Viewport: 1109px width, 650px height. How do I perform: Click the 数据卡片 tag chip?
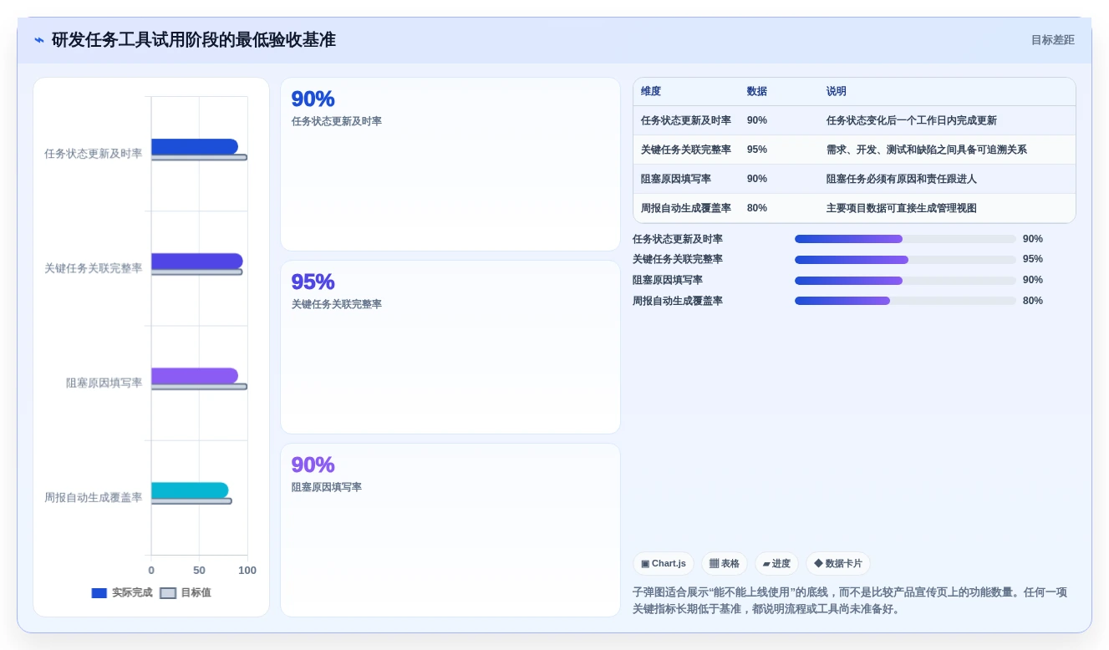click(838, 564)
